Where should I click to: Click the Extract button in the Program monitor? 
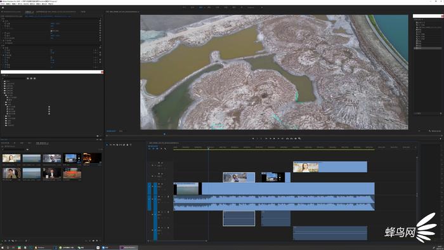coord(291,138)
